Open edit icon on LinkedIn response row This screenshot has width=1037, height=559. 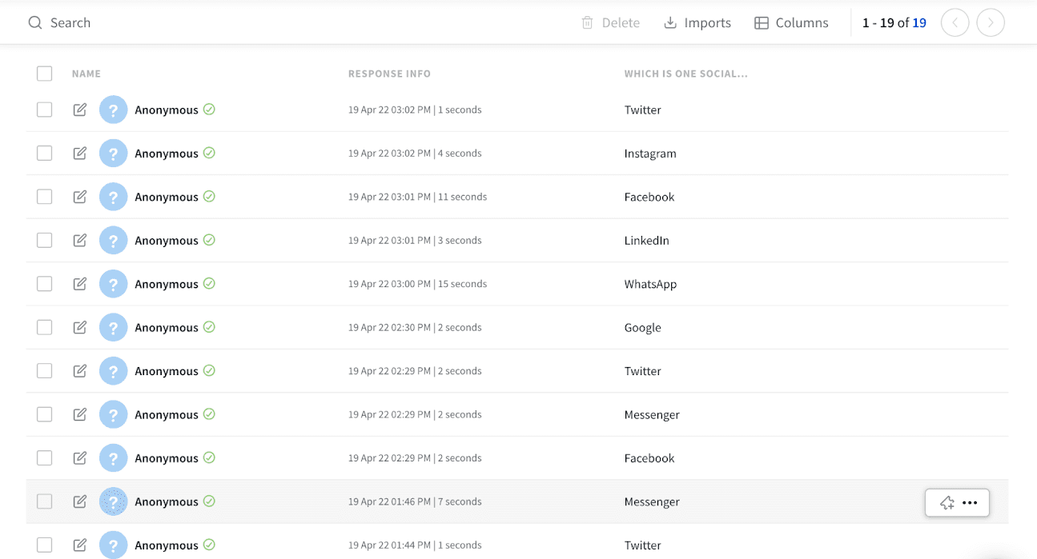pos(80,240)
